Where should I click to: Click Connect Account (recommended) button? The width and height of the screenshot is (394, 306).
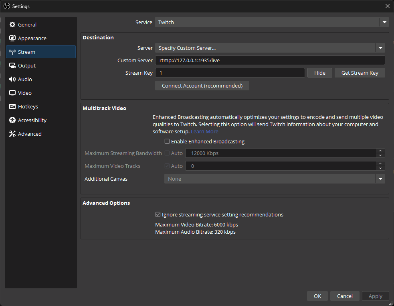point(202,86)
